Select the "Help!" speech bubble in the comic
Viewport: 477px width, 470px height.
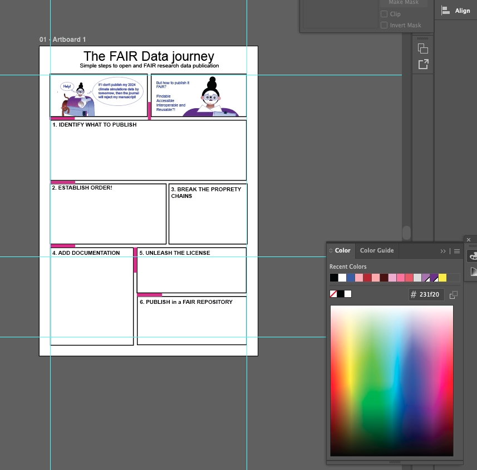(x=67, y=86)
